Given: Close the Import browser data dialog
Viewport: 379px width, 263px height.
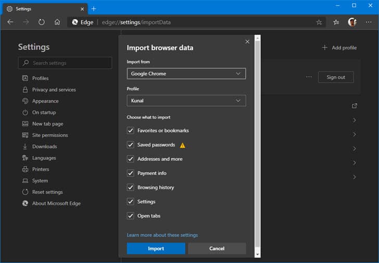Looking at the screenshot, I should coord(247,42).
